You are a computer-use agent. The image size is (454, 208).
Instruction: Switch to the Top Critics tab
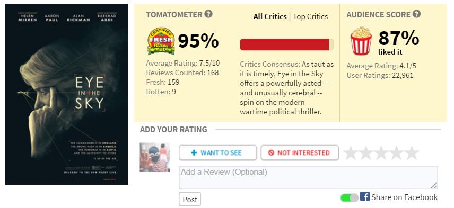310,16
